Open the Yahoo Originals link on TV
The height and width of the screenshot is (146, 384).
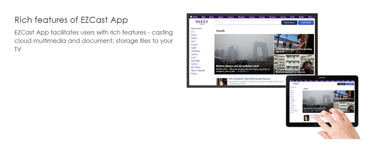198,70
